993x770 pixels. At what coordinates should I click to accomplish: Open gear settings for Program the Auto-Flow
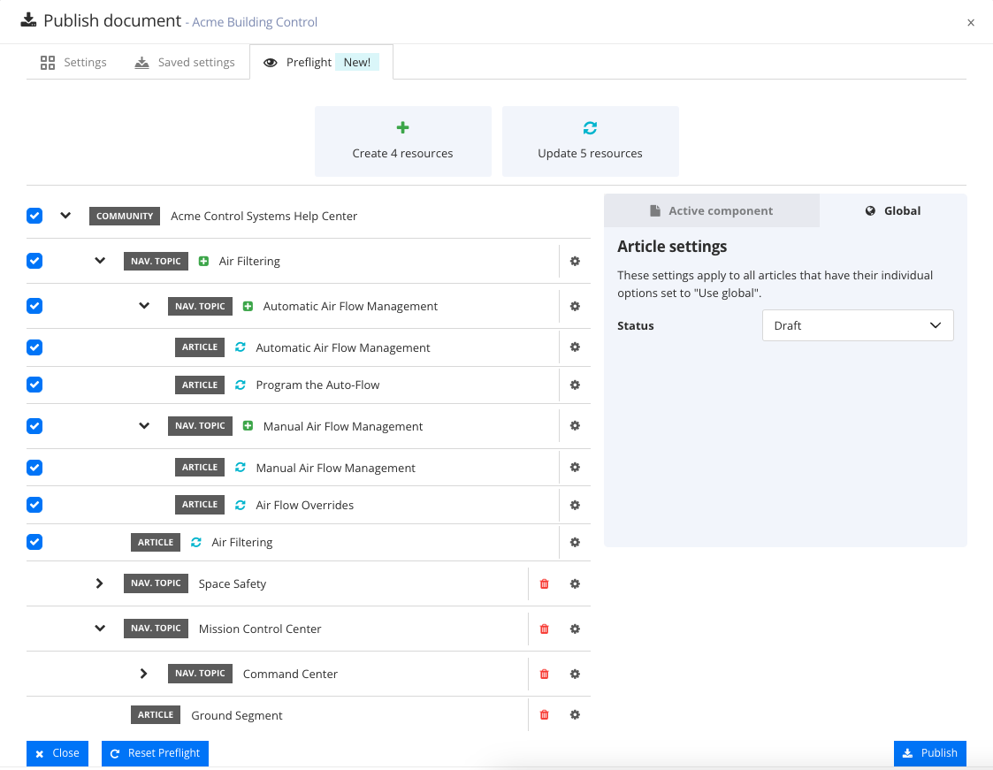coord(575,385)
